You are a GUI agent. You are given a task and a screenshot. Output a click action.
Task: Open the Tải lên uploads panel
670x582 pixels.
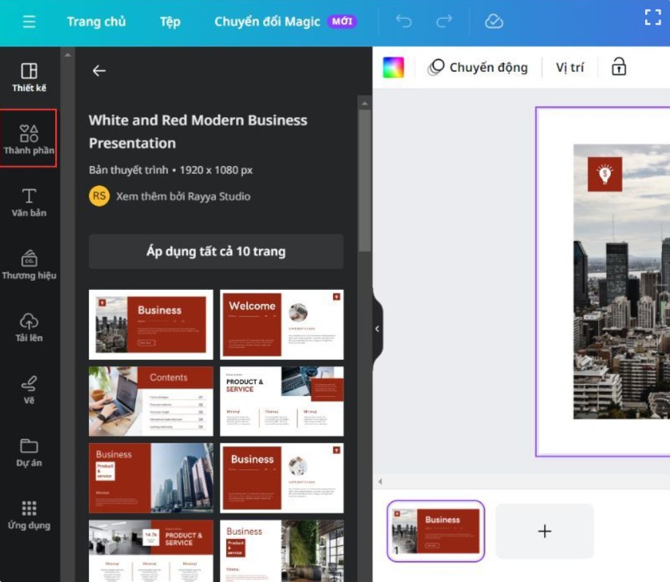[29, 327]
